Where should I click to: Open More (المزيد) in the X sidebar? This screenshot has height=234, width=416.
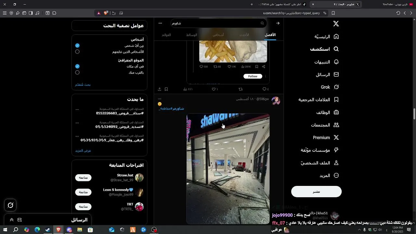coord(329,175)
